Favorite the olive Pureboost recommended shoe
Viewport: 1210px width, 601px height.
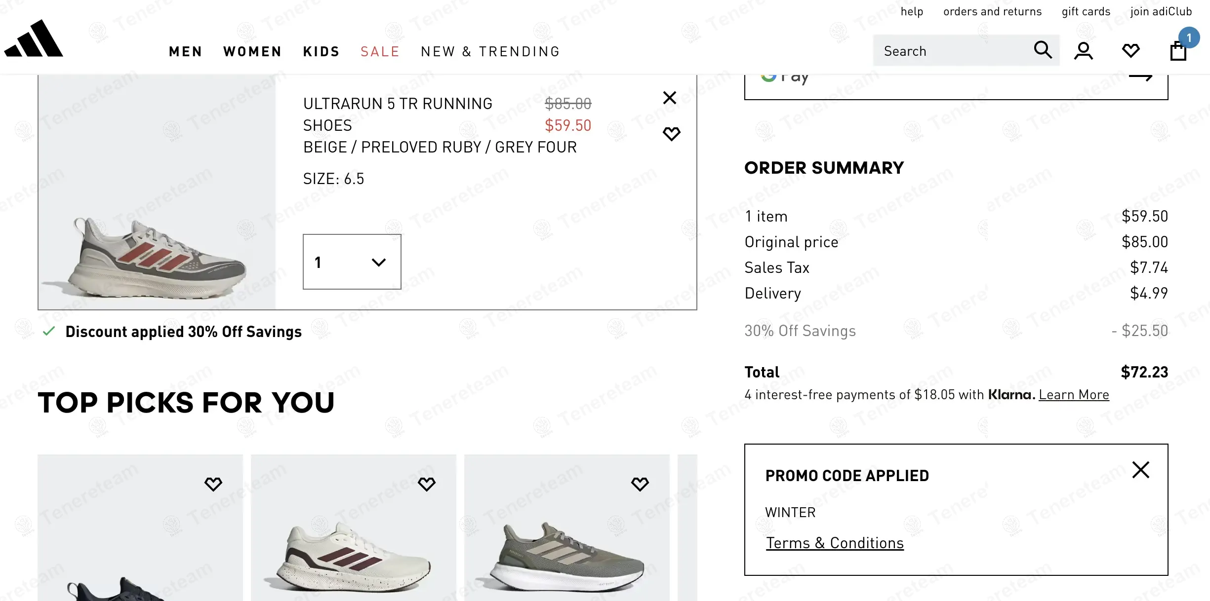point(640,484)
